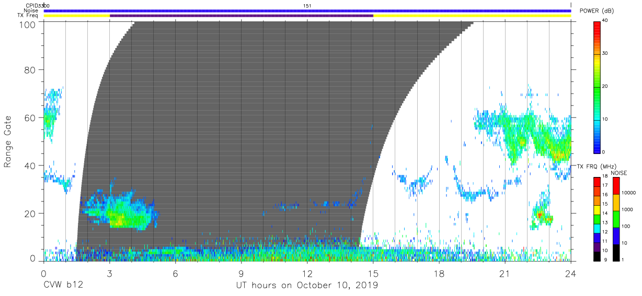This screenshot has width=642, height=296.
Task: Click the "14" label on the TX FRQ scale
Action: tap(604, 214)
